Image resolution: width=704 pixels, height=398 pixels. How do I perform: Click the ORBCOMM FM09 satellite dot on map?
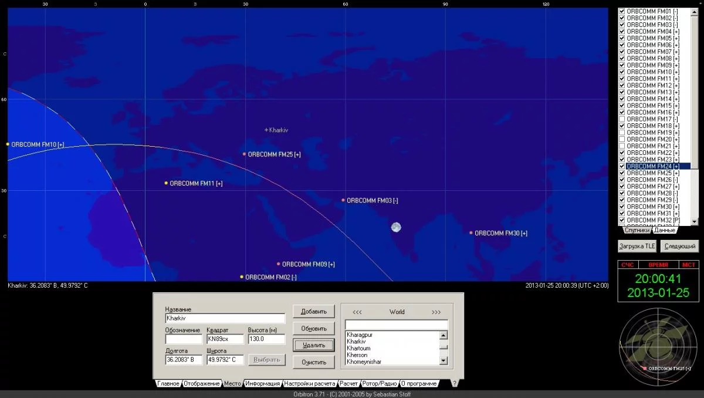(x=279, y=264)
